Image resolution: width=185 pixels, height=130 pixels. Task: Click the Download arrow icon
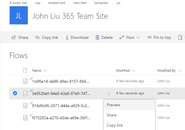point(67,37)
